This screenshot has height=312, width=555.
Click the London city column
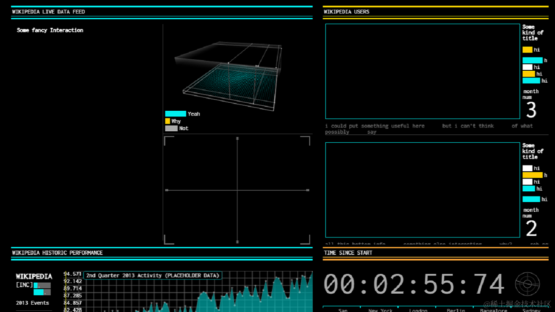tap(418, 310)
